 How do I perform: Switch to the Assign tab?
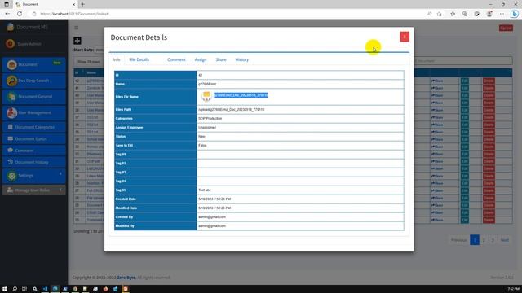click(201, 59)
